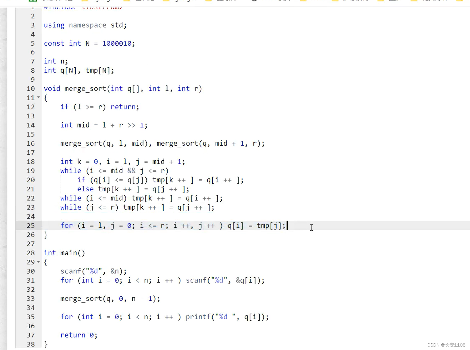Select line number 25 in the gutter
470x350 pixels.
[31, 226]
